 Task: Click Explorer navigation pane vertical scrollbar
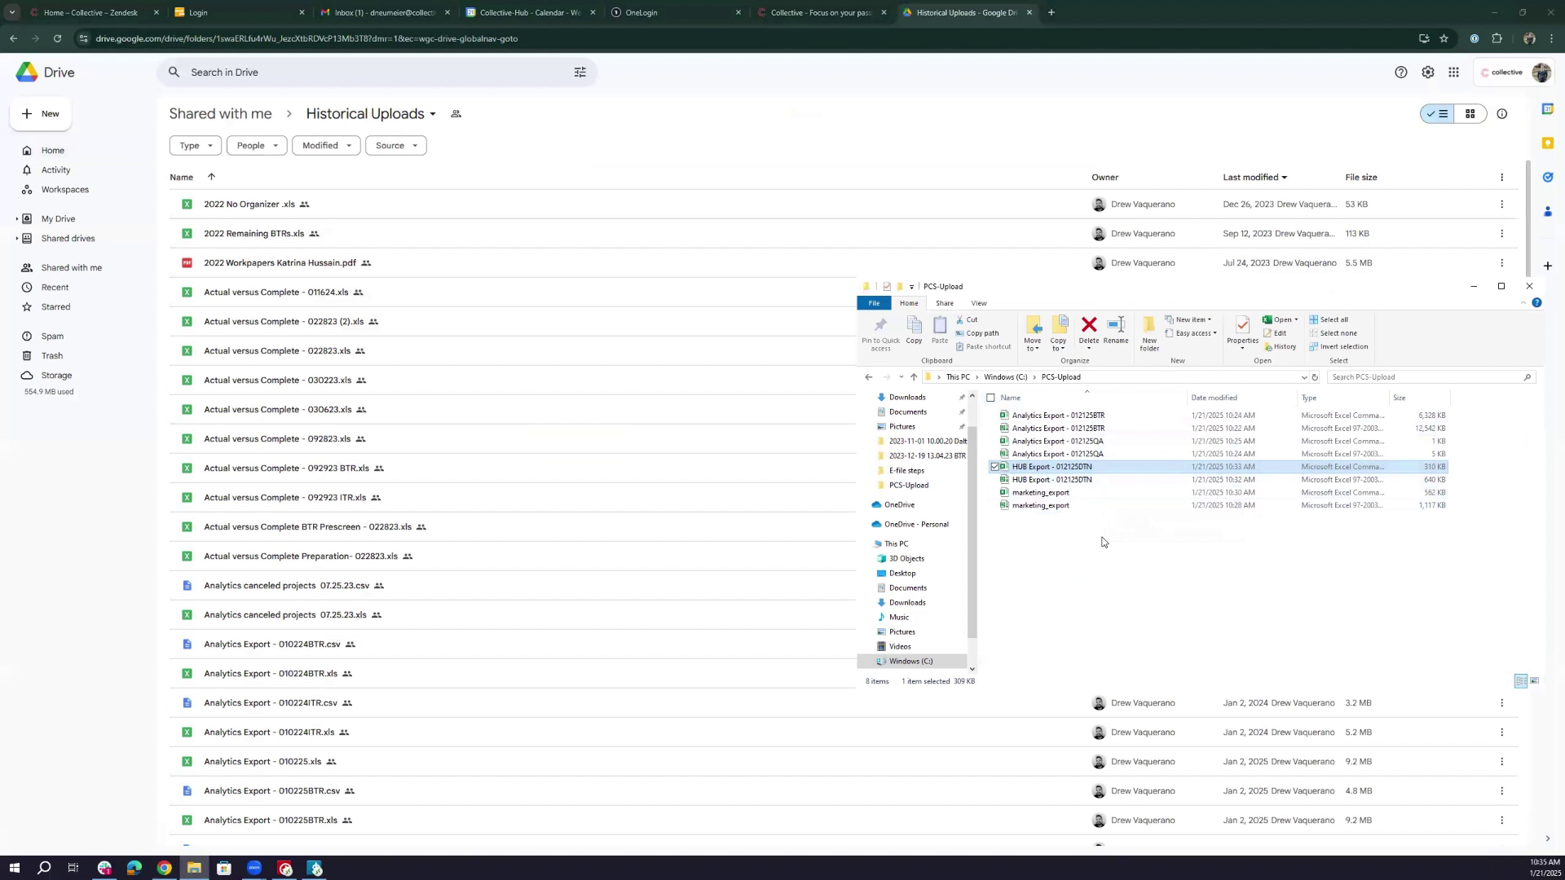pyautogui.click(x=972, y=530)
